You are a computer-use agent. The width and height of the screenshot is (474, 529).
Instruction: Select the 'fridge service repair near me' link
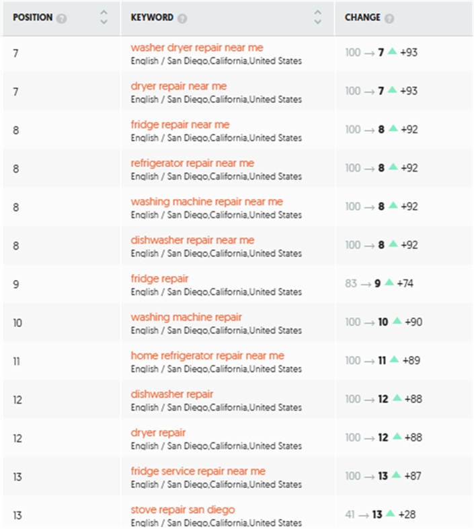(198, 471)
